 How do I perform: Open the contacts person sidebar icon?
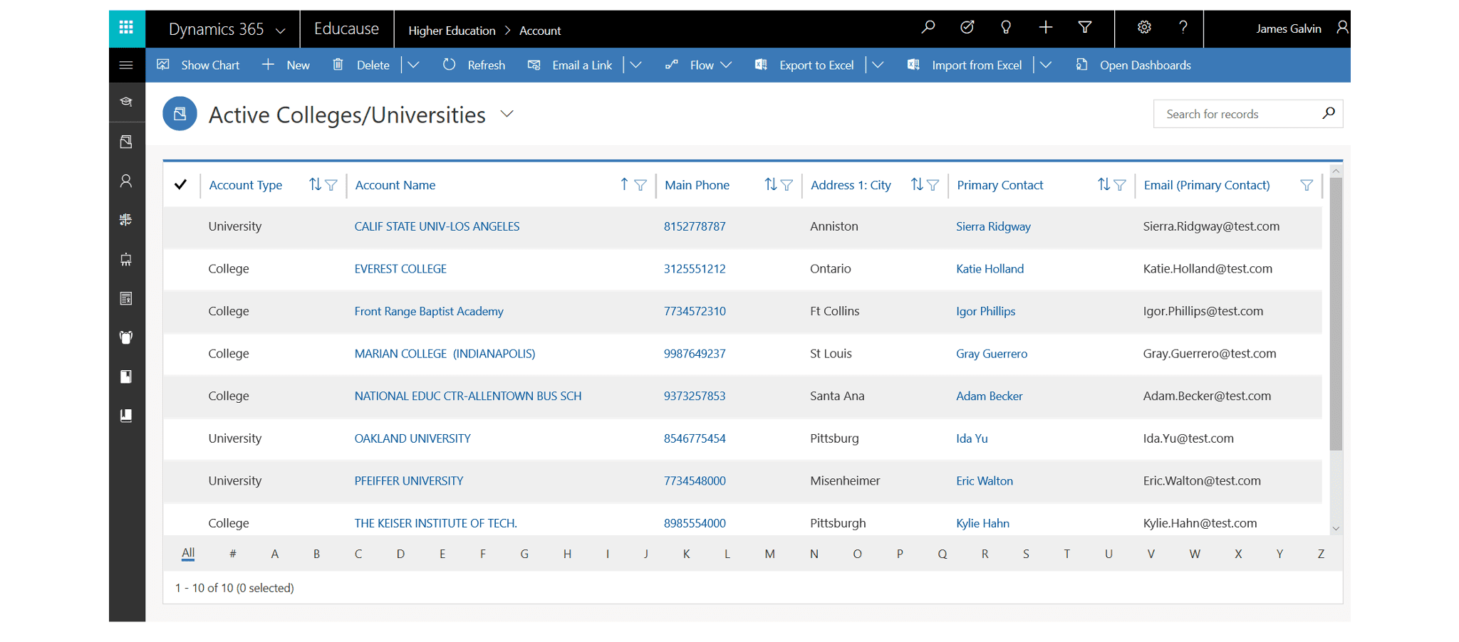pos(126,181)
